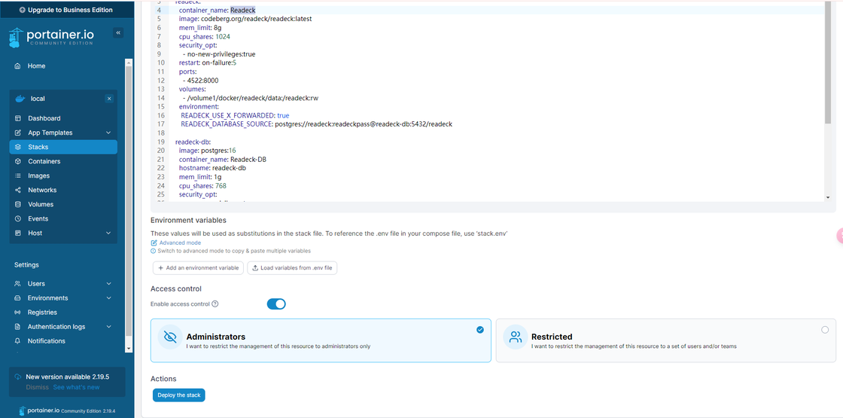
Task: Click the Volumes database icon
Action: tap(18, 204)
